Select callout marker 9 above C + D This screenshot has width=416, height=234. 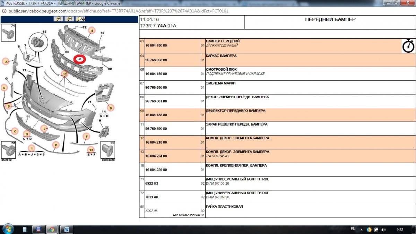coord(27,134)
